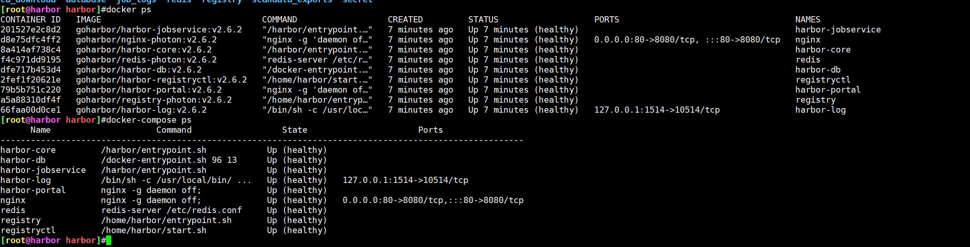Click the Name header in compose output
Viewport: 970px width, 247px height.
point(41,130)
